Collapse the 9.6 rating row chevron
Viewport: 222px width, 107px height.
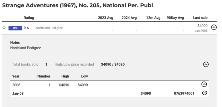(214, 27)
